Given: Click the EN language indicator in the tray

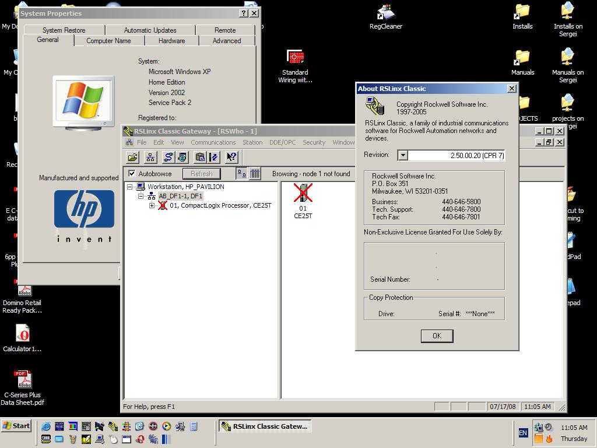Looking at the screenshot, I should 523,433.
